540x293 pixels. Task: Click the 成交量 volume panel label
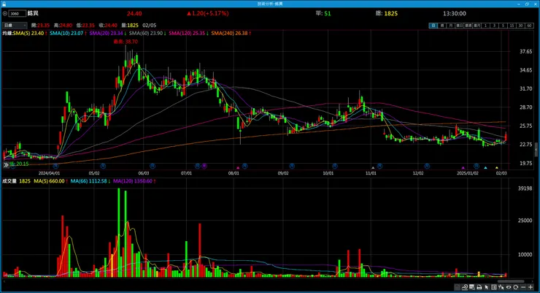coord(9,181)
